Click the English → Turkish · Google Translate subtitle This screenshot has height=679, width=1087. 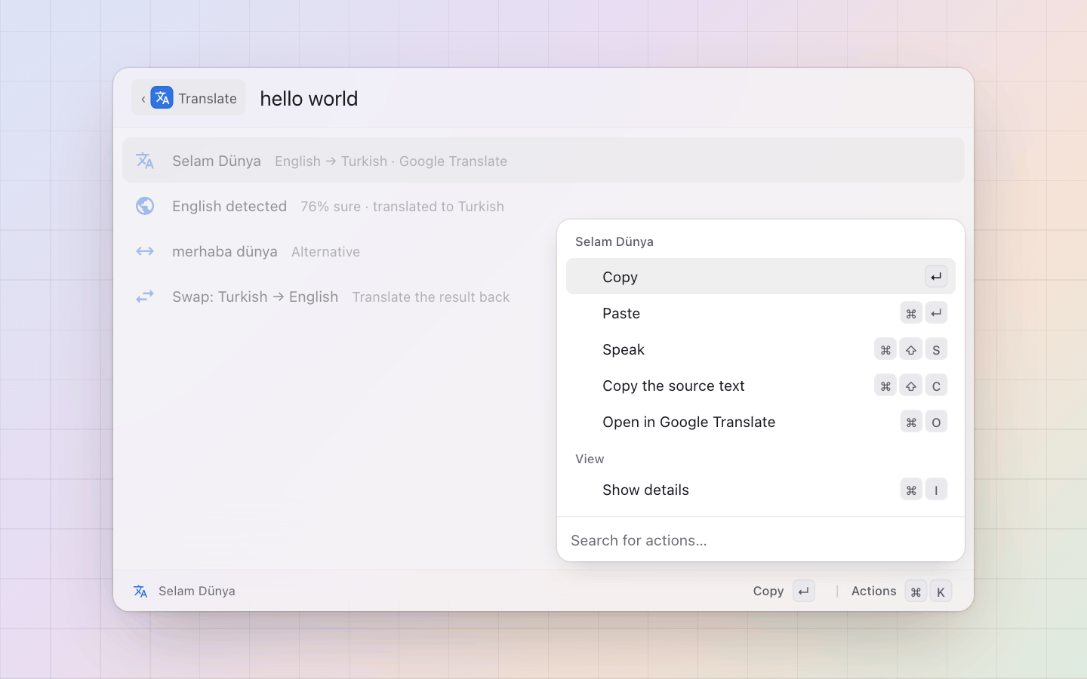tap(391, 161)
